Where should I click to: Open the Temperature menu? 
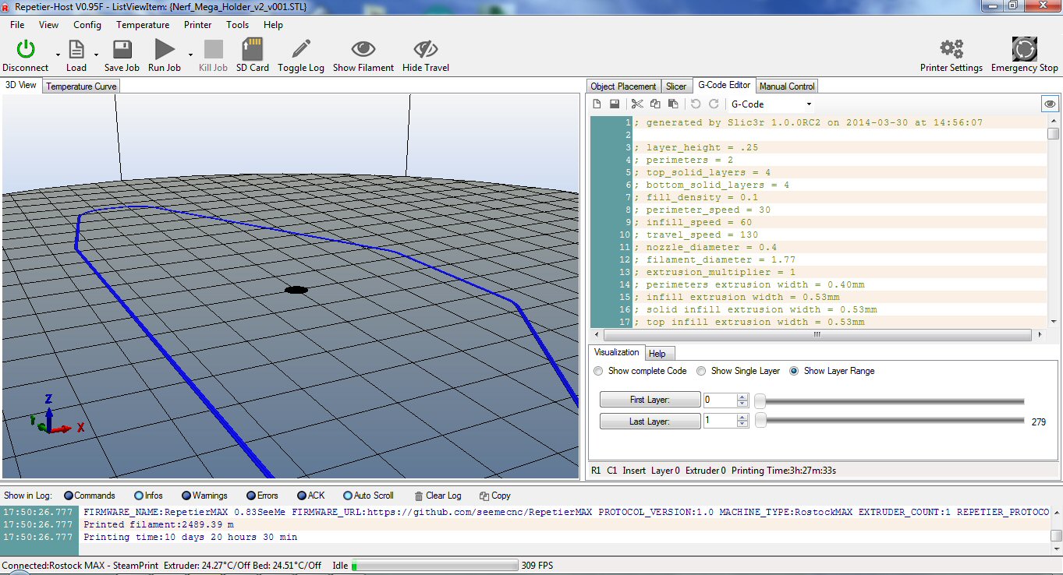pyautogui.click(x=143, y=25)
